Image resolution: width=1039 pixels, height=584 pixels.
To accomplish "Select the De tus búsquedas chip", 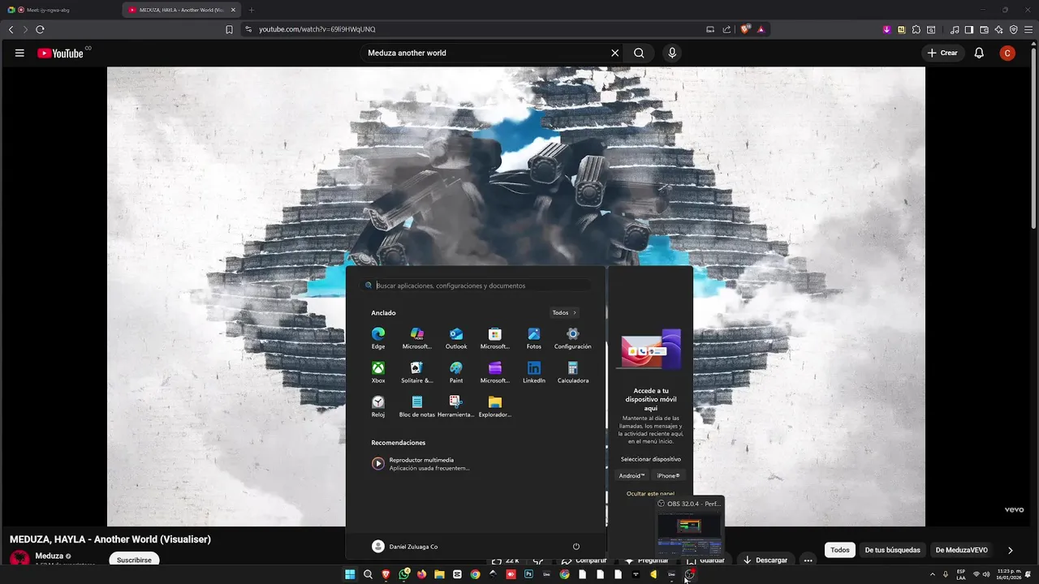I will pyautogui.click(x=892, y=550).
